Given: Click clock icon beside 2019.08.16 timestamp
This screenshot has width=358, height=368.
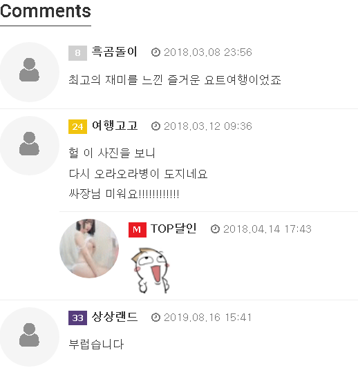Looking at the screenshot, I should coord(156,318).
